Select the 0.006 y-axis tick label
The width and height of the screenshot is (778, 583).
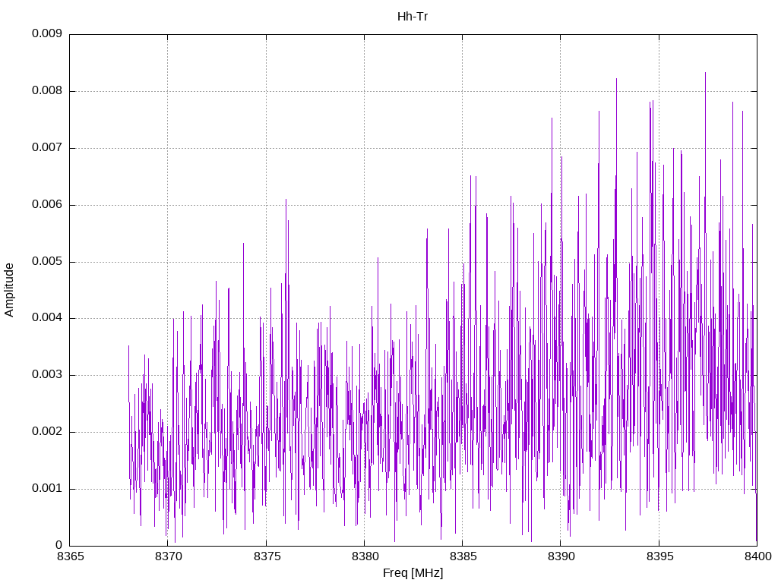click(x=47, y=204)
